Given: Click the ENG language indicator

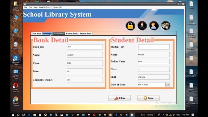Looking at the screenshot, I should pyautogui.click(x=178, y=115).
